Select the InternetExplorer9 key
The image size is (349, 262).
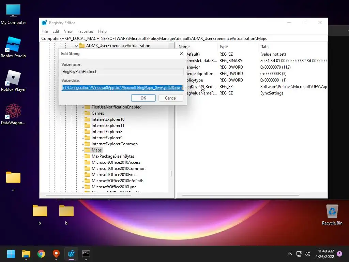click(x=107, y=138)
